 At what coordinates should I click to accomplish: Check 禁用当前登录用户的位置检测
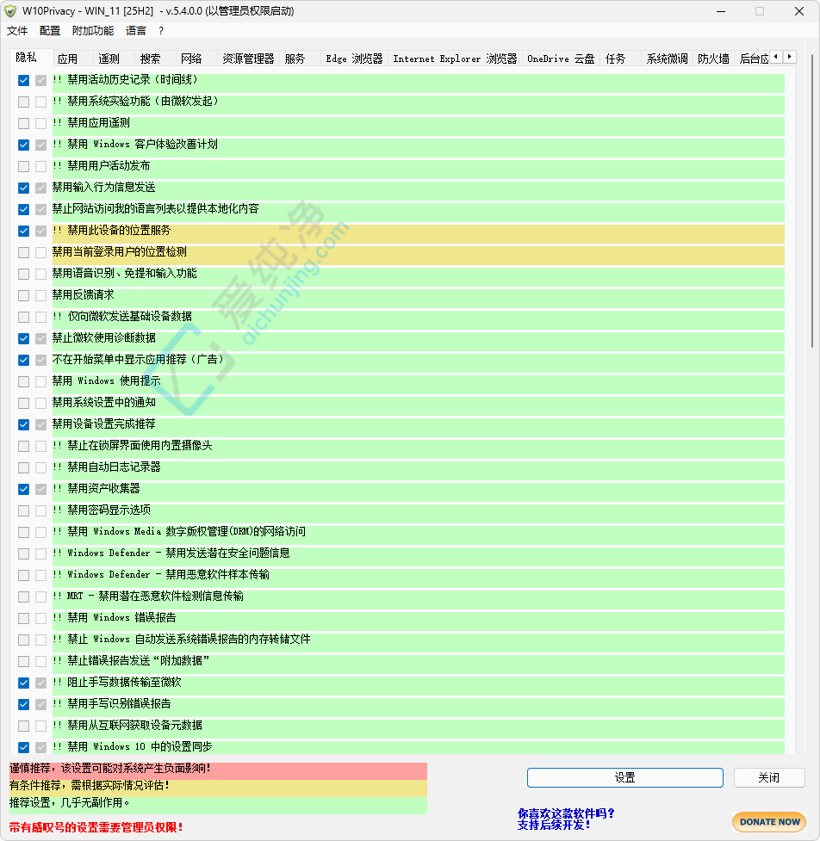click(23, 252)
